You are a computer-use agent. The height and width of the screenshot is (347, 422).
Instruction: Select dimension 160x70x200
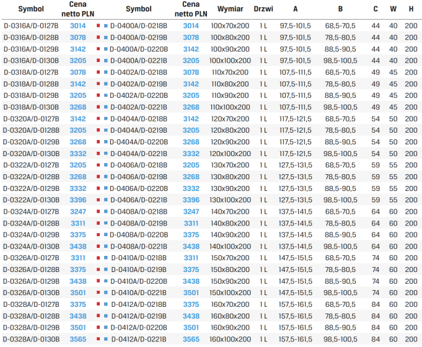230,304
